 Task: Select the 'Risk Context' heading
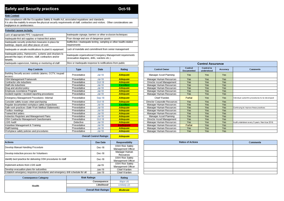pos(12,16)
